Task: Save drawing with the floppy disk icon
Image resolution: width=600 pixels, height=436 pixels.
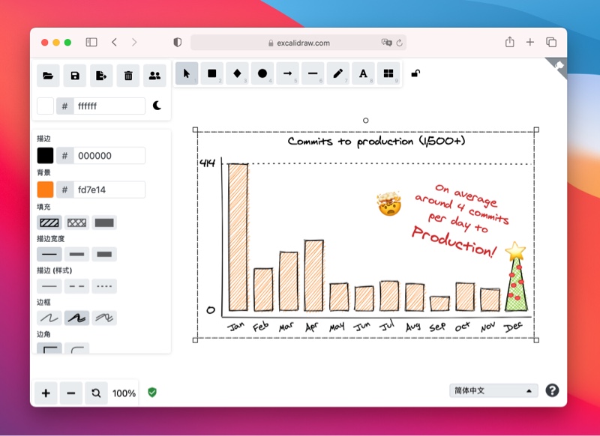Action: coord(75,76)
